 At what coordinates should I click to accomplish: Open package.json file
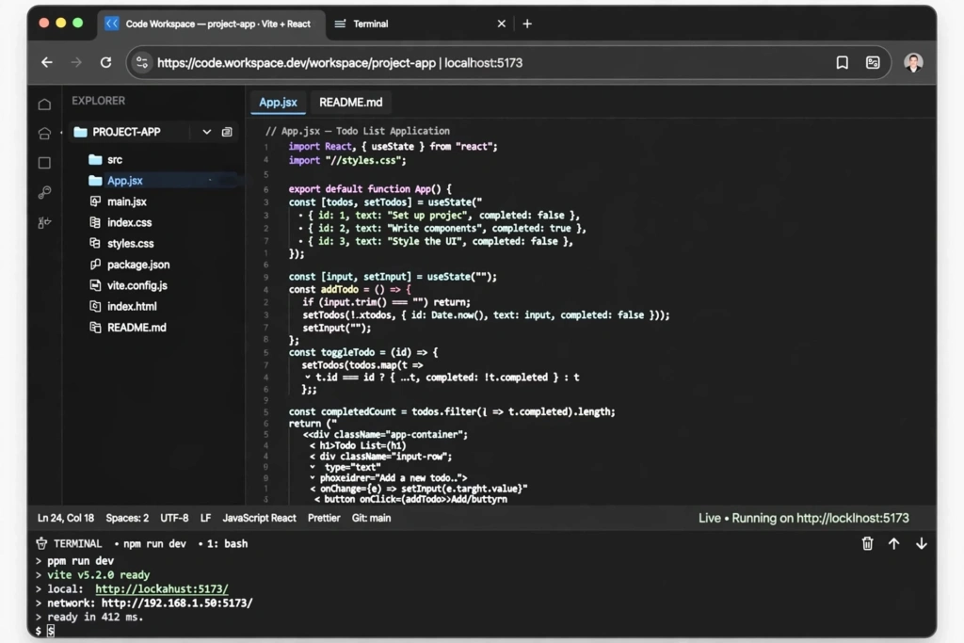point(138,265)
